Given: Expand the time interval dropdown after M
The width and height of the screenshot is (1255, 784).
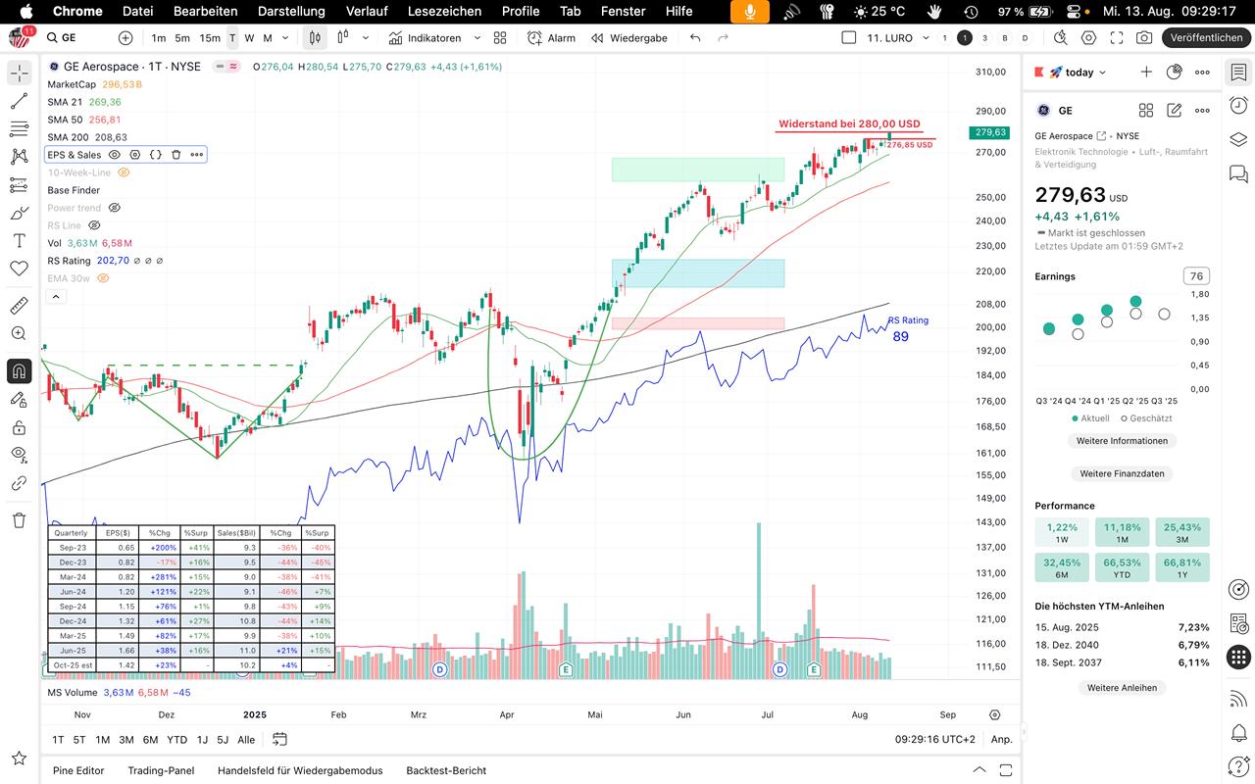Looking at the screenshot, I should point(284,37).
